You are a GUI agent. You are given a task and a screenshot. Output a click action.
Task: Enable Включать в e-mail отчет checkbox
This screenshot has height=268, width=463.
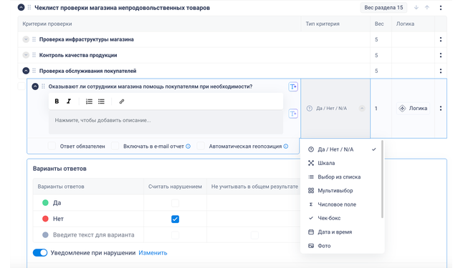pyautogui.click(x=115, y=146)
